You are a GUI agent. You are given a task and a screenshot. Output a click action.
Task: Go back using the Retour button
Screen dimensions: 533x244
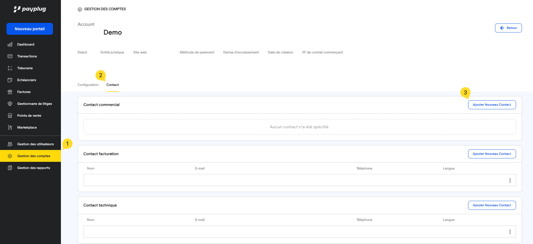coord(508,28)
